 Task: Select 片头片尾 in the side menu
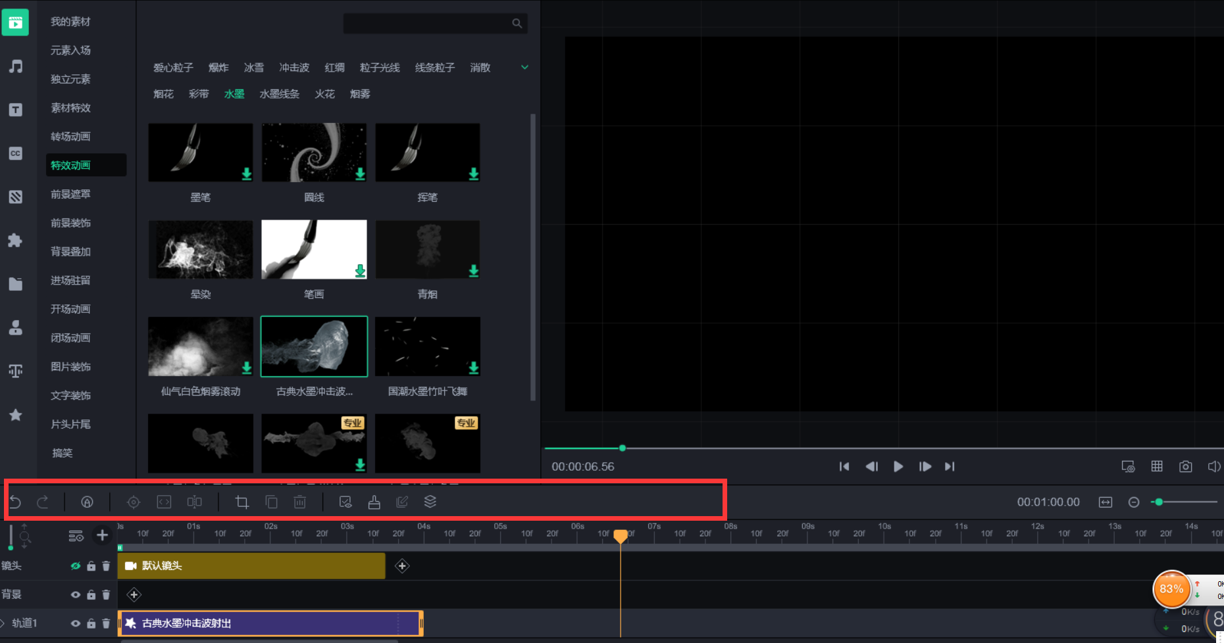[x=70, y=425]
